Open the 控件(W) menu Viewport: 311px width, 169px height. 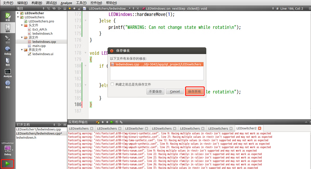click(96, 3)
